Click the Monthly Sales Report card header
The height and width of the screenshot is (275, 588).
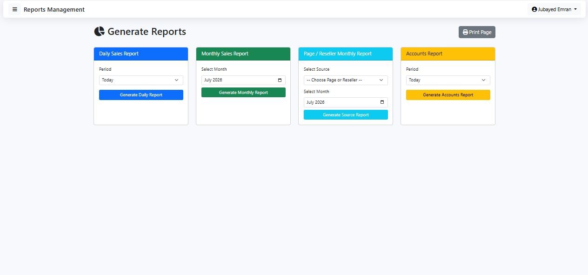[243, 54]
